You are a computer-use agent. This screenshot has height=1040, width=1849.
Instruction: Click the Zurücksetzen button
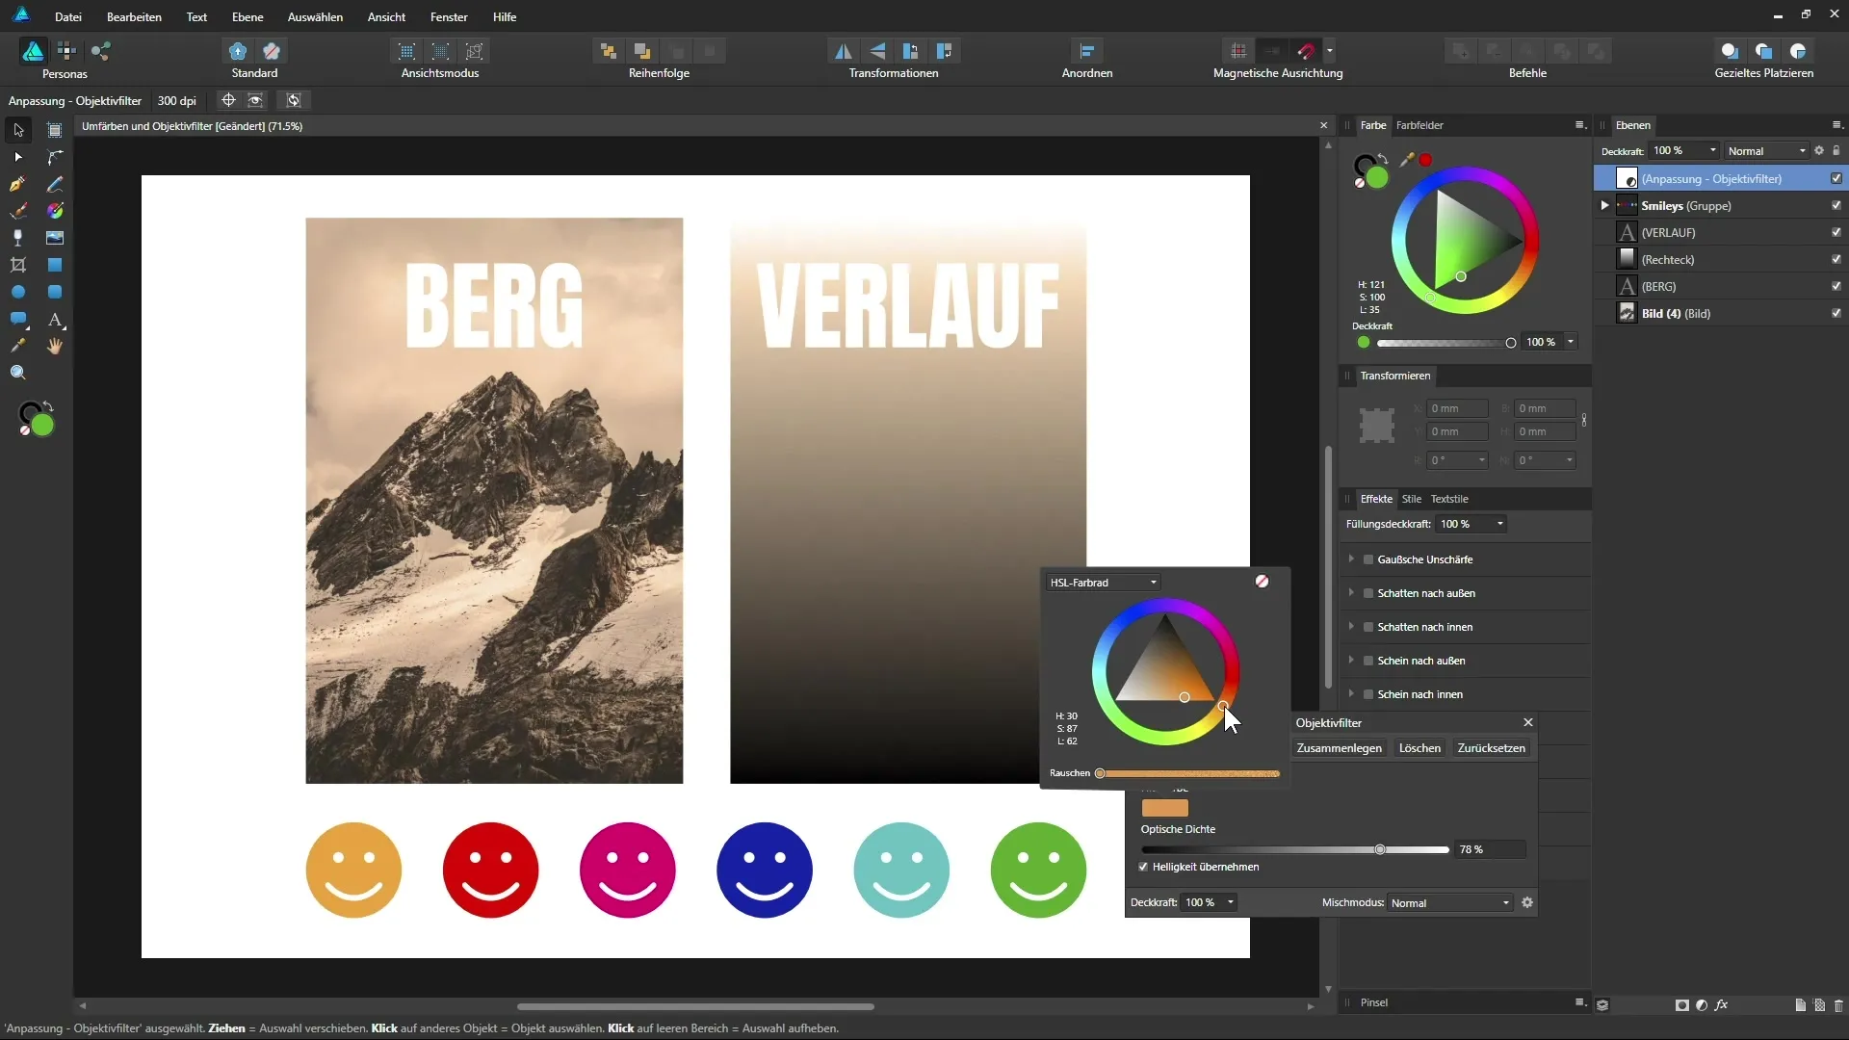pyautogui.click(x=1491, y=748)
